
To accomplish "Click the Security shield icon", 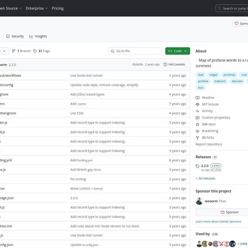I will pyautogui.click(x=8, y=36).
